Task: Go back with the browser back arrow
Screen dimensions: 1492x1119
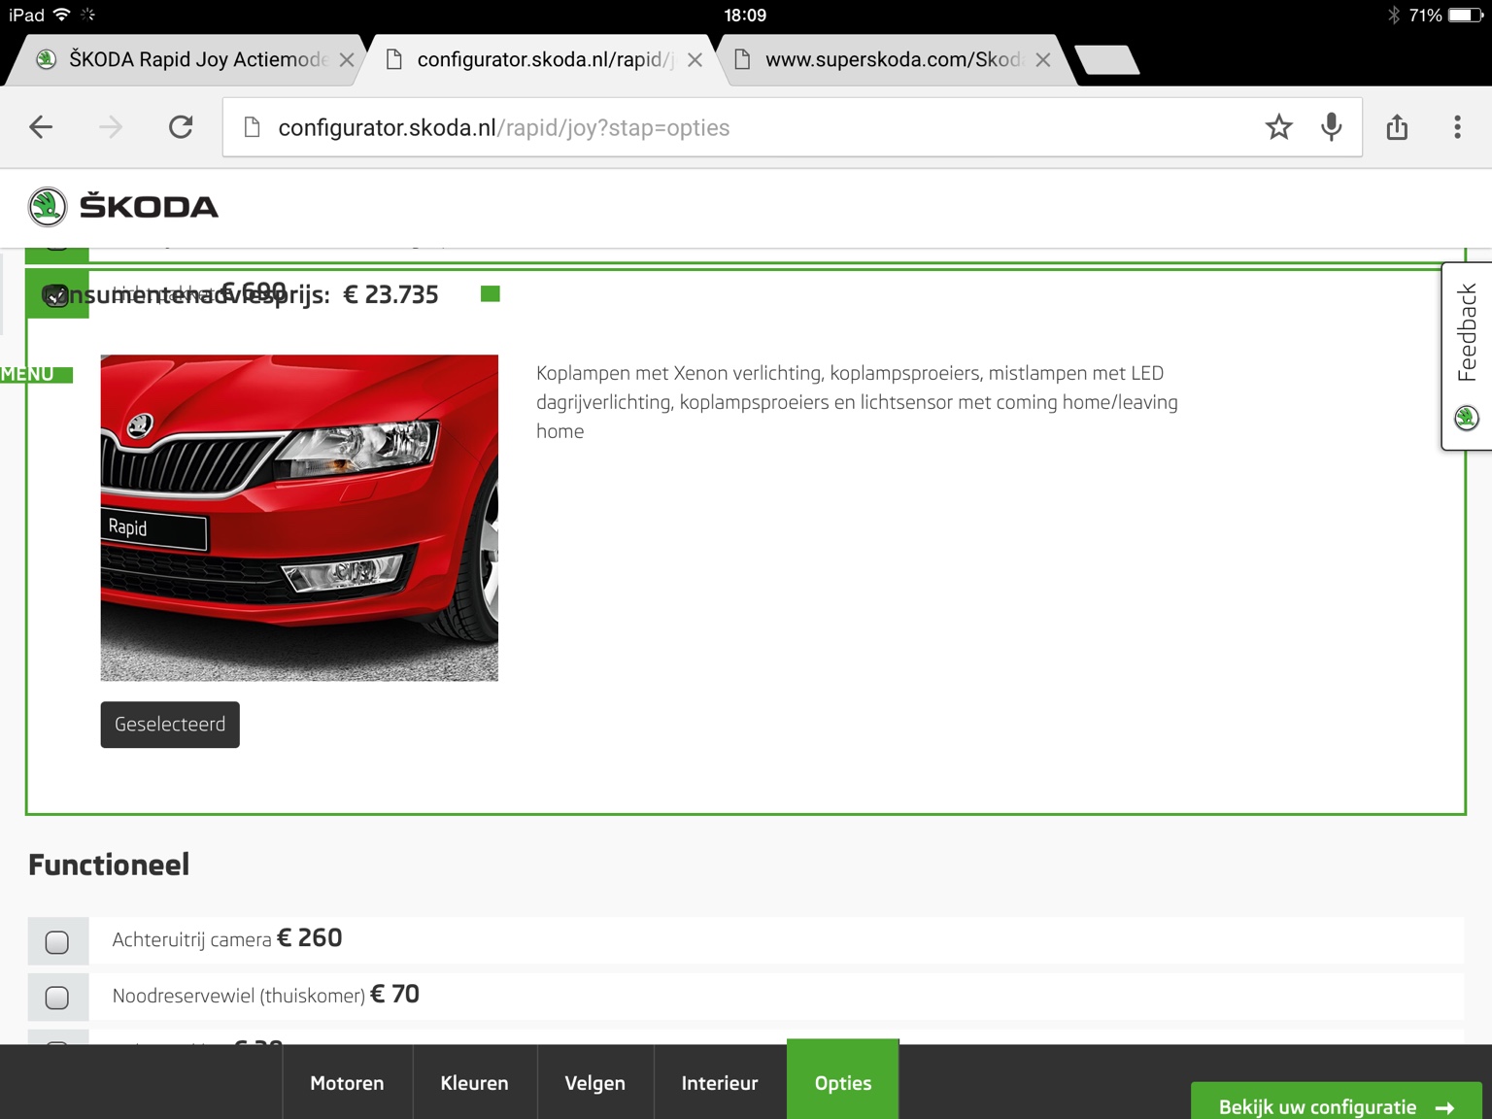Action: coord(41,127)
